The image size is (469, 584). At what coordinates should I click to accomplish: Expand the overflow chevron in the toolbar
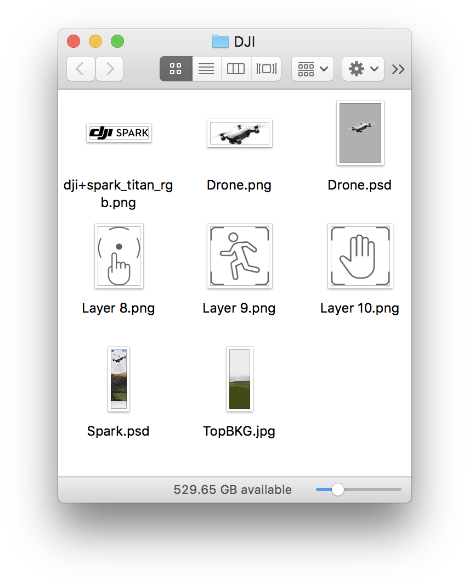point(398,68)
